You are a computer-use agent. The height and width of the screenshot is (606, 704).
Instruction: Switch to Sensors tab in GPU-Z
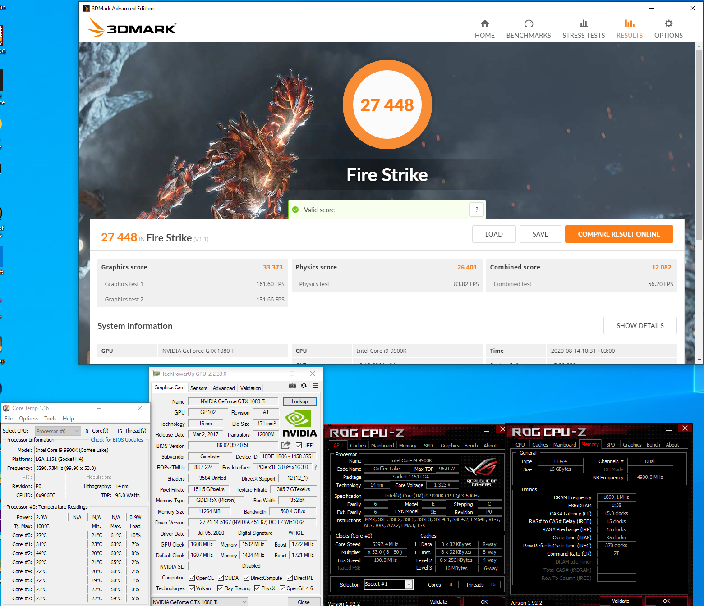click(x=198, y=388)
